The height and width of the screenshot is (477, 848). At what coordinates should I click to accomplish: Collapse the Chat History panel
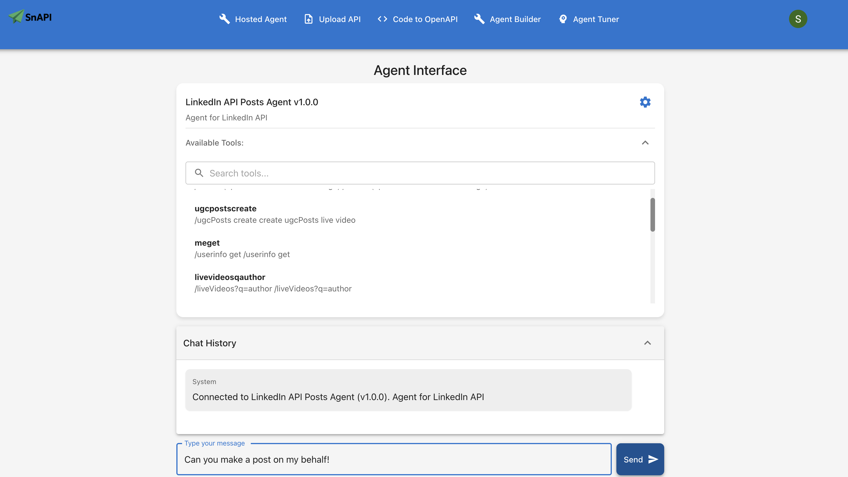click(647, 343)
